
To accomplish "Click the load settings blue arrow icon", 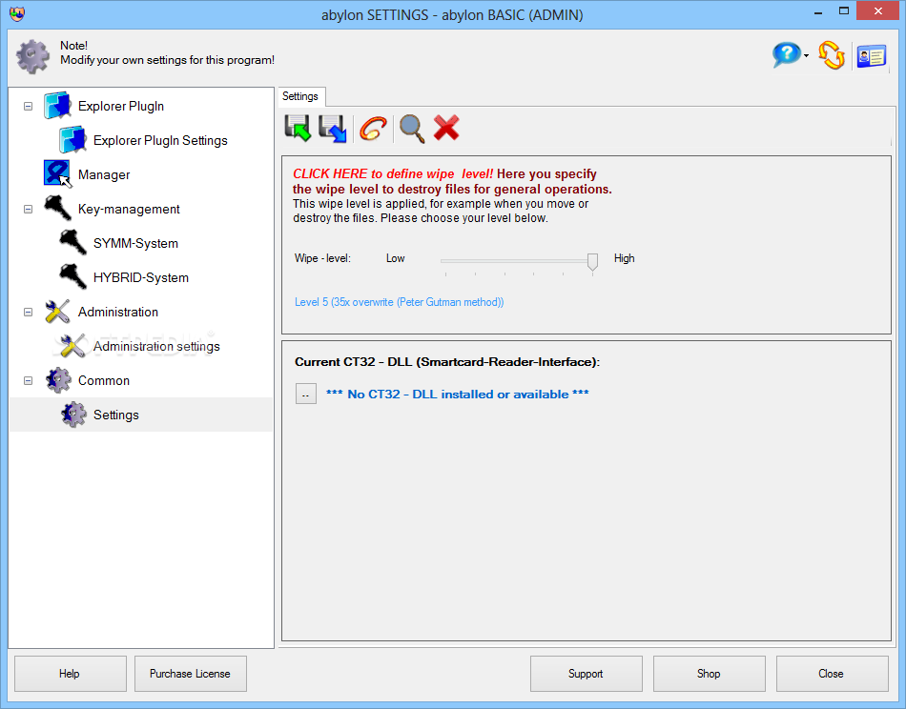I will 332,128.
